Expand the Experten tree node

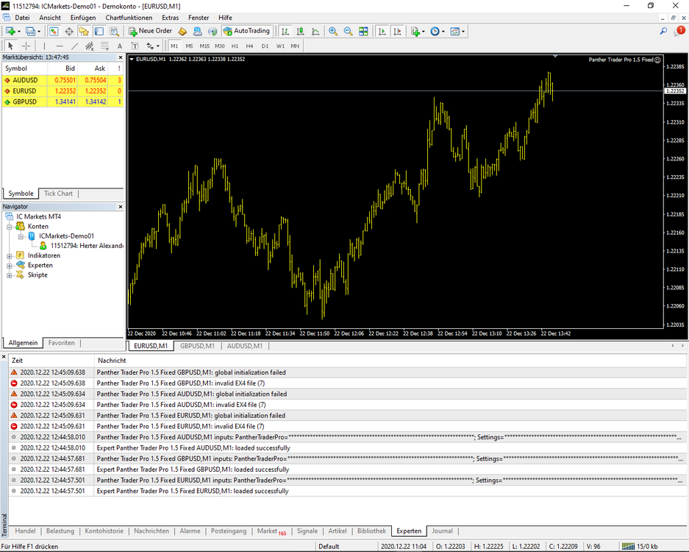10,265
